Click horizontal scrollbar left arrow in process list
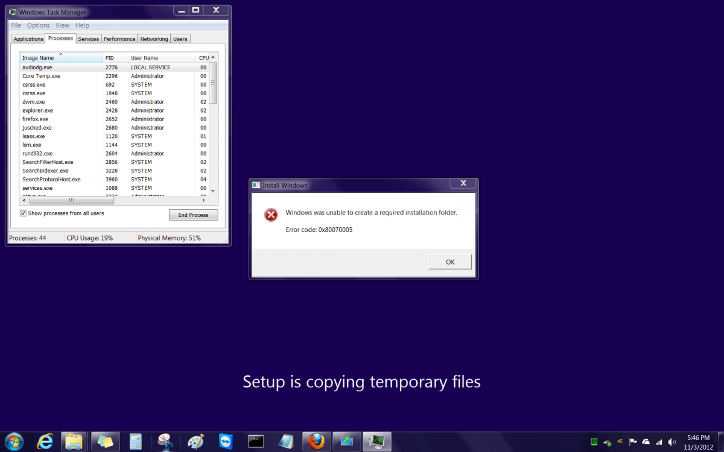Image resolution: width=724 pixels, height=452 pixels. (25, 200)
